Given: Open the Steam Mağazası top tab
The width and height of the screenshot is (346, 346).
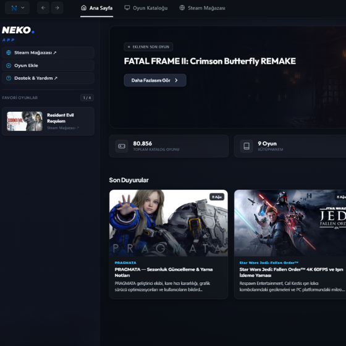Looking at the screenshot, I should (x=202, y=8).
